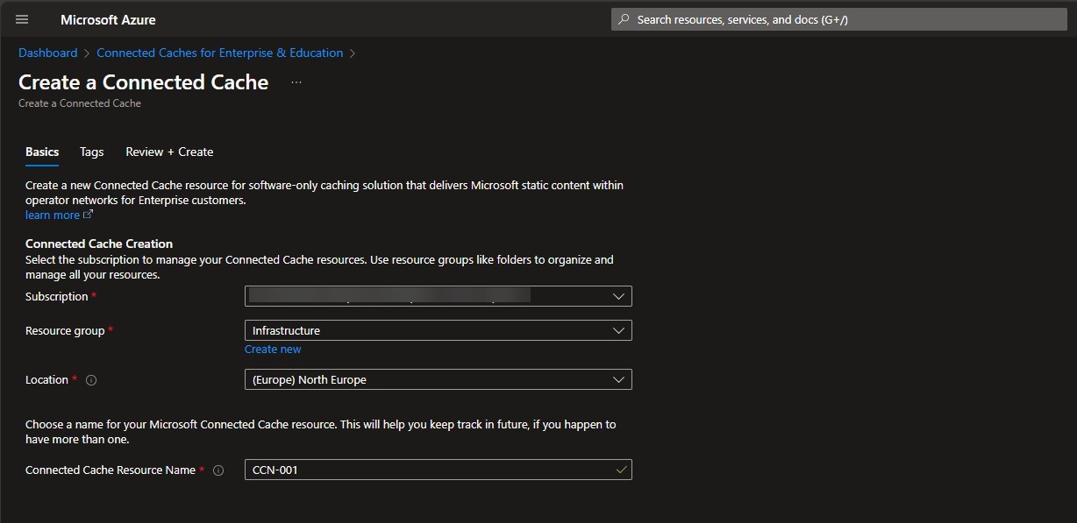
Task: Click the Connected Cache Resource Name field CCN-001
Action: pyautogui.click(x=439, y=470)
